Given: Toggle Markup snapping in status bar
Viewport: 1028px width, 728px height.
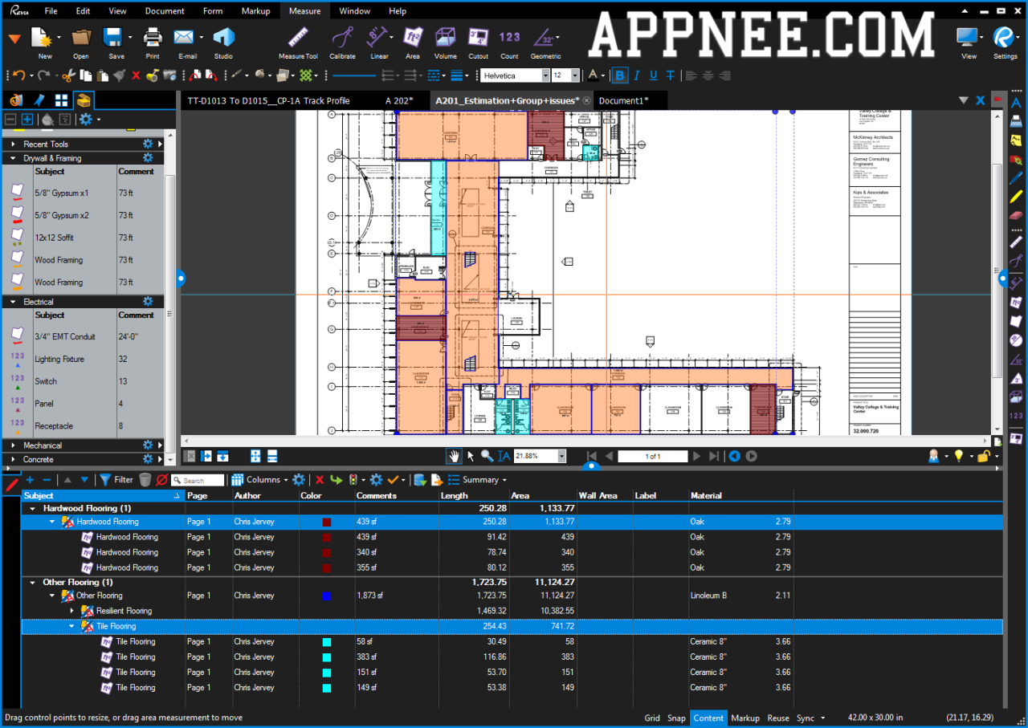Looking at the screenshot, I should pyautogui.click(x=745, y=718).
